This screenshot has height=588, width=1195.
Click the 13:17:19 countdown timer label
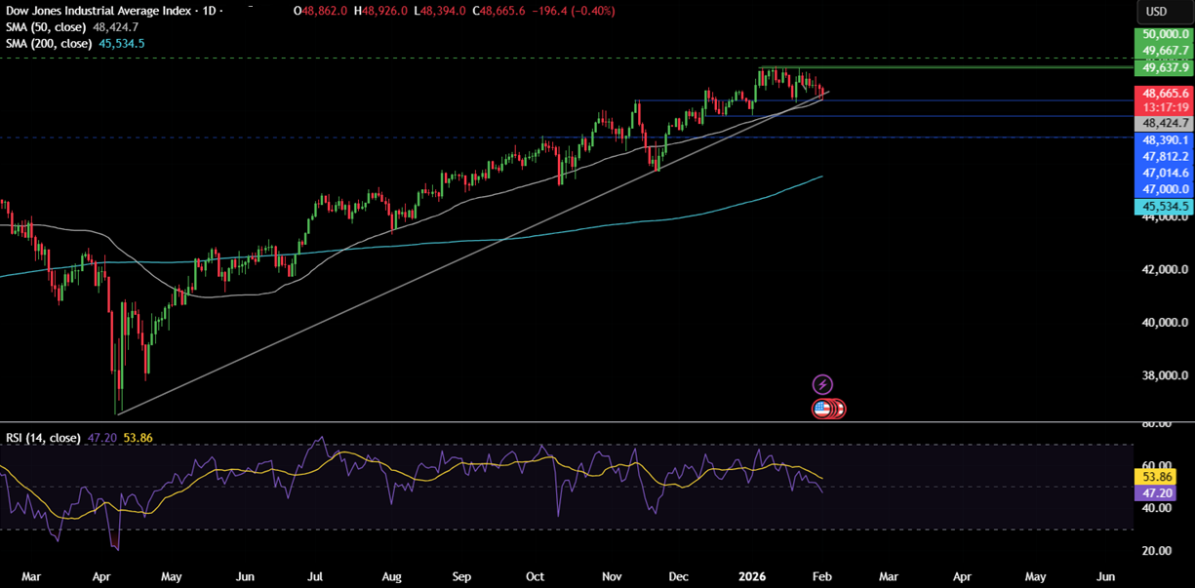click(x=1163, y=106)
